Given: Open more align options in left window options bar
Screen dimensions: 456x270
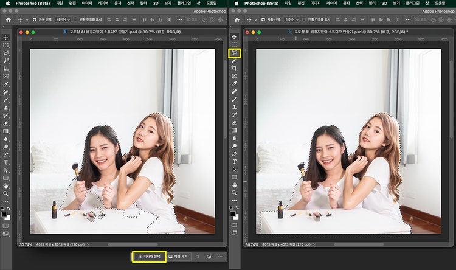Looking at the screenshot, I should click(x=179, y=20).
